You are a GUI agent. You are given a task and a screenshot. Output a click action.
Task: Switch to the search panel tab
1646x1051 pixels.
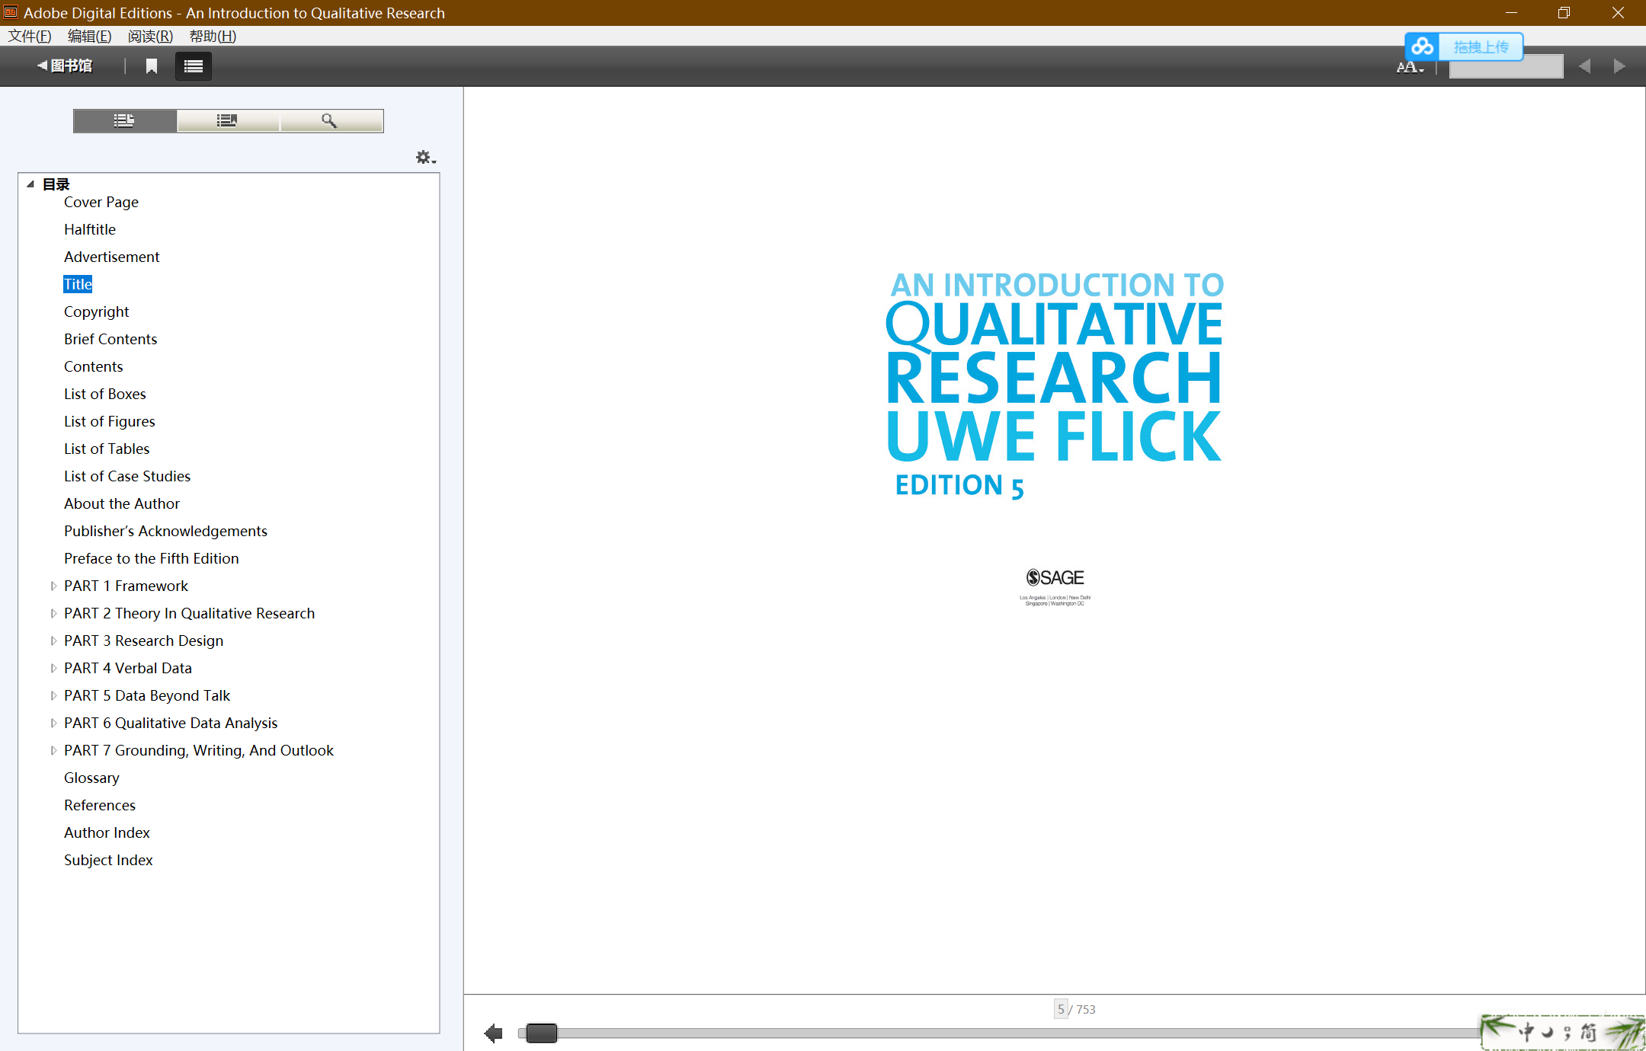[331, 120]
